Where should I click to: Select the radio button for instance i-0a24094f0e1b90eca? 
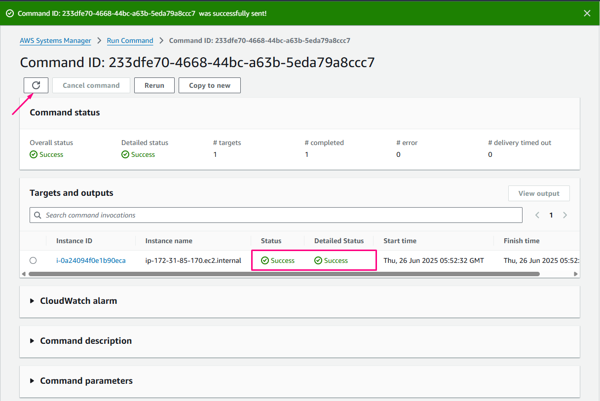(x=33, y=260)
